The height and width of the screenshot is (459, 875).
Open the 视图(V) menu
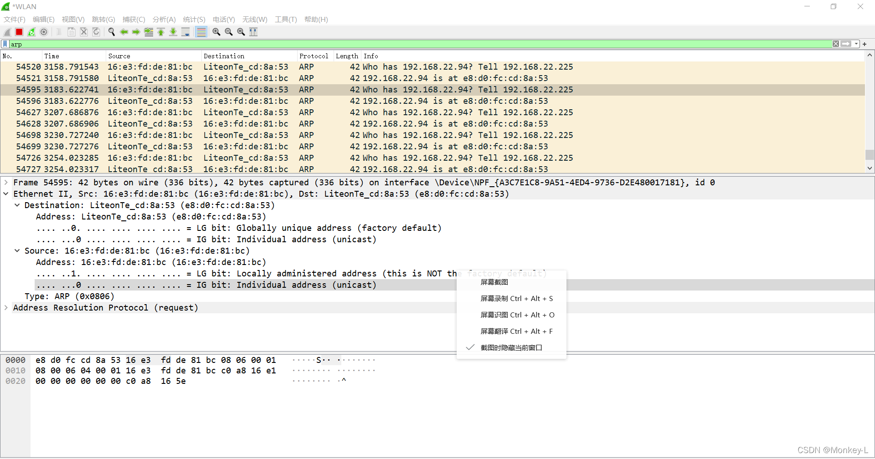point(73,20)
